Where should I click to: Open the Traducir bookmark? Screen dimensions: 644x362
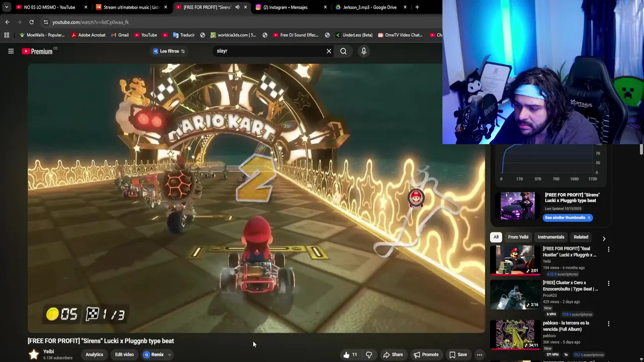tap(183, 35)
